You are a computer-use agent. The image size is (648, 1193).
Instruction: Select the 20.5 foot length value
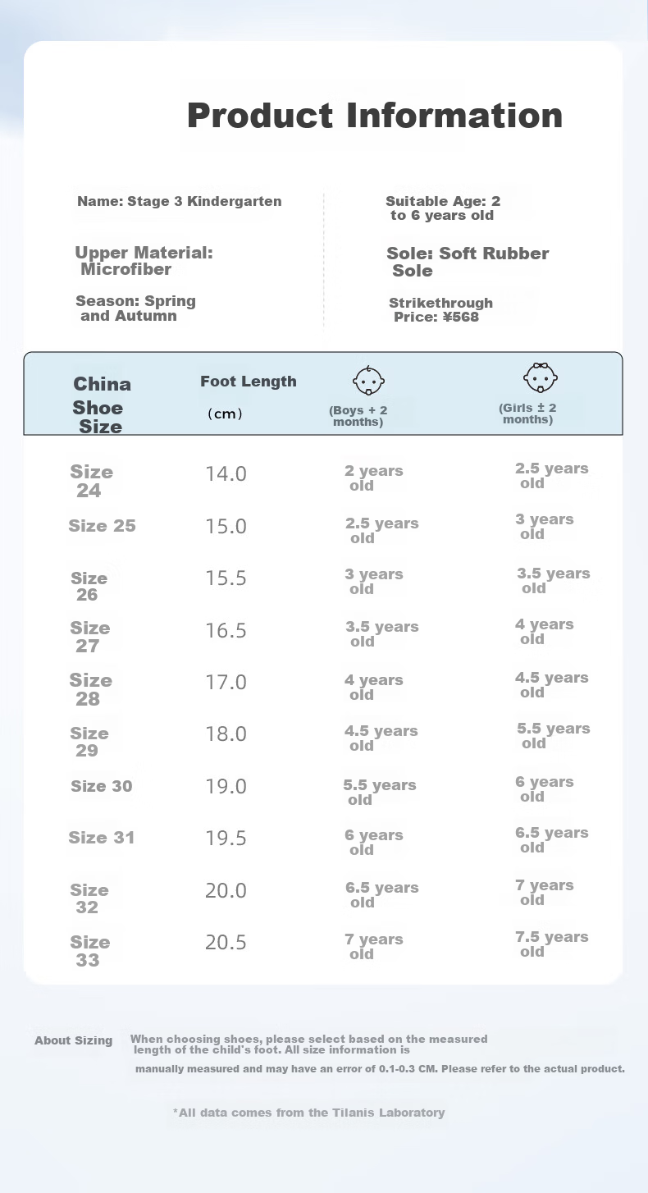226,942
